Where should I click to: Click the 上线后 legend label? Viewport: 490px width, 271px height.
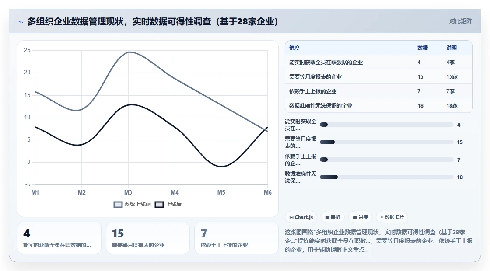pyautogui.click(x=174, y=204)
